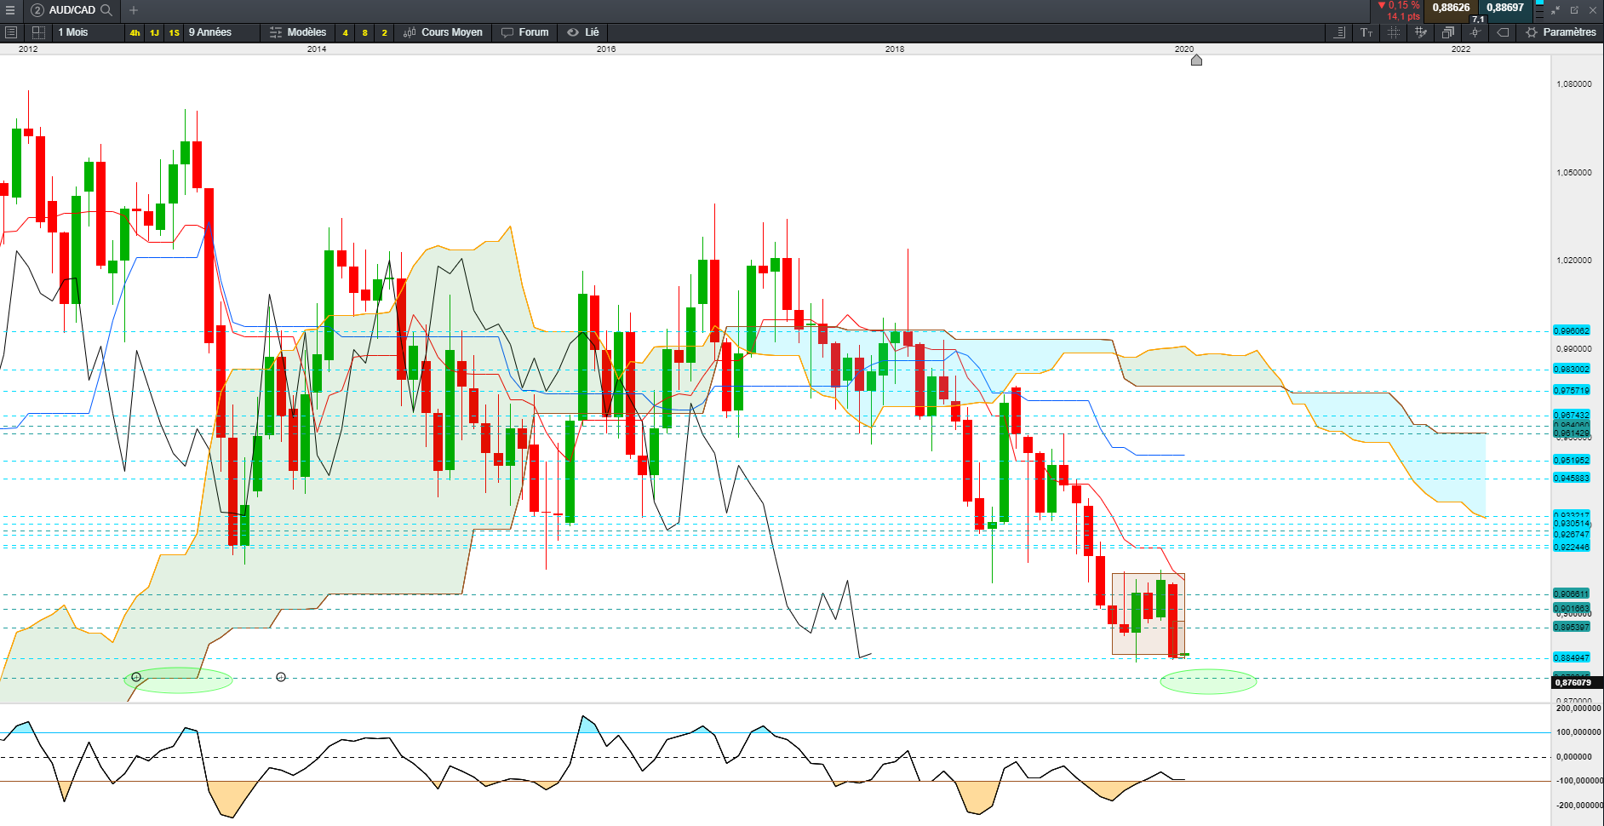
Task: Click the 2016 label on time axis
Action: click(x=606, y=49)
